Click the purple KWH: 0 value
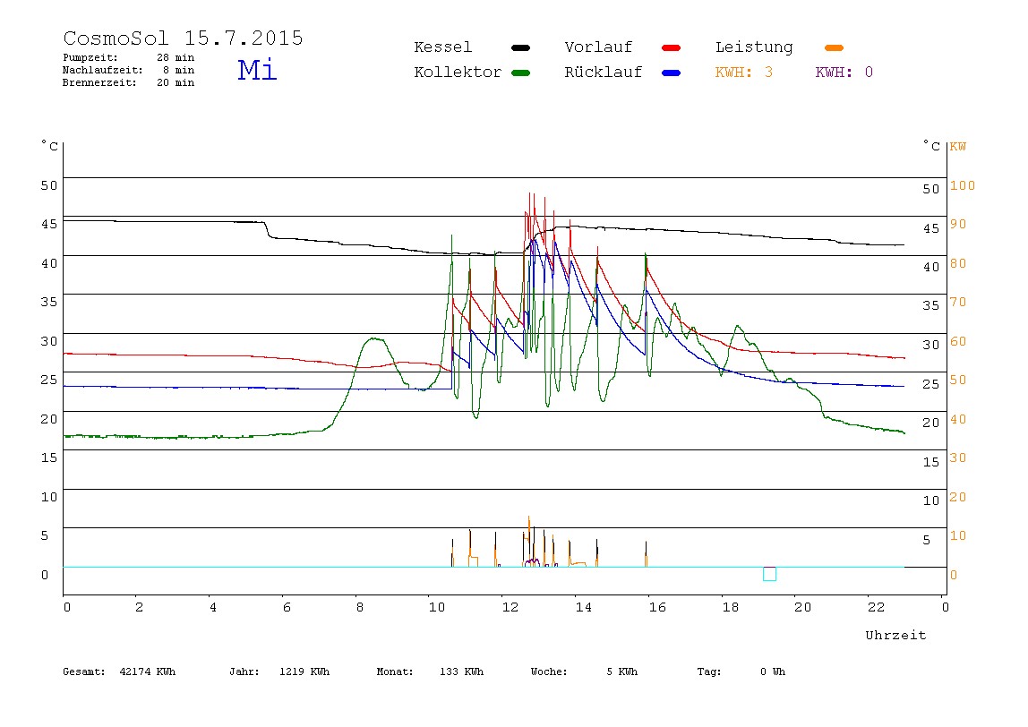This screenshot has width=1028, height=727. [x=844, y=73]
